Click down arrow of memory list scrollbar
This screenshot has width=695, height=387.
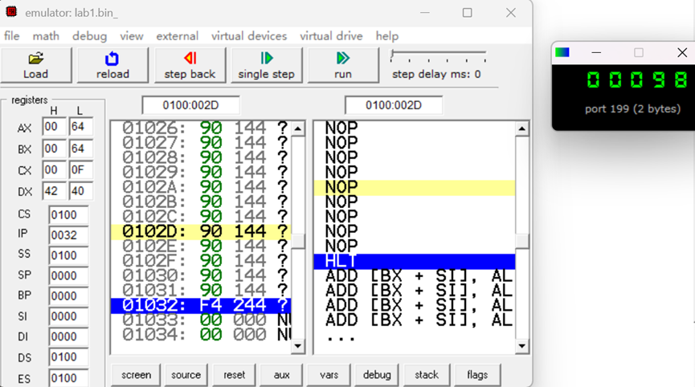pos(298,346)
